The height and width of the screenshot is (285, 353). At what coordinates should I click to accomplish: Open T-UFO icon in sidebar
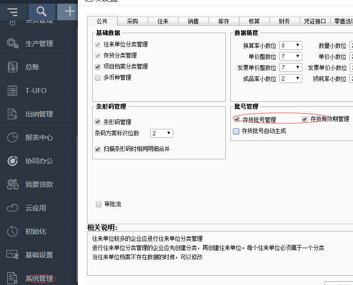coord(12,91)
